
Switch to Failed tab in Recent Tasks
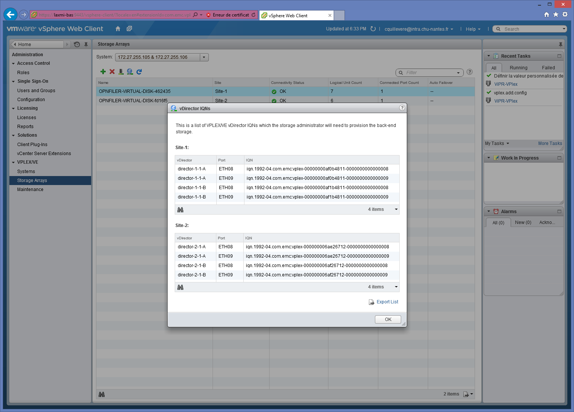click(549, 68)
